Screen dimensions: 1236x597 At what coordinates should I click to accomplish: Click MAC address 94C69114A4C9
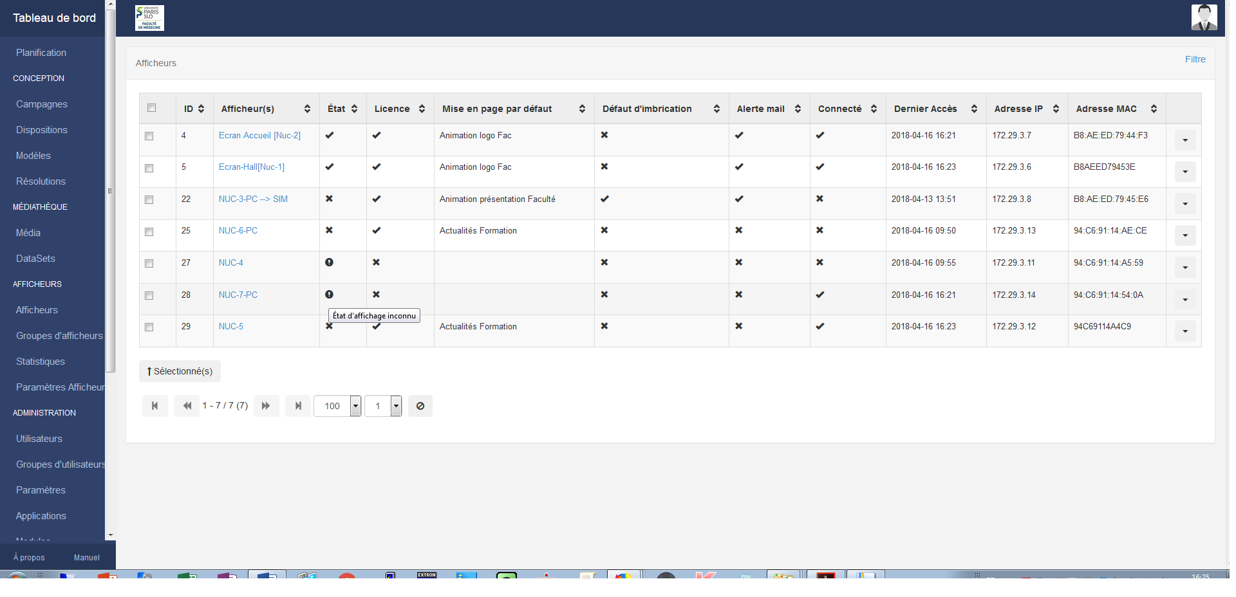[x=1102, y=326]
